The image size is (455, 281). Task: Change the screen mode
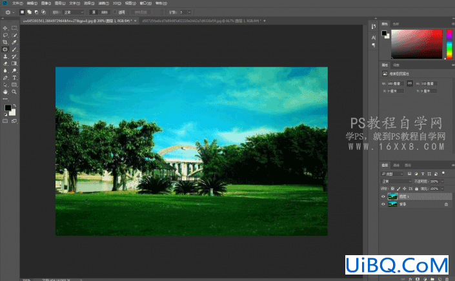(14, 121)
